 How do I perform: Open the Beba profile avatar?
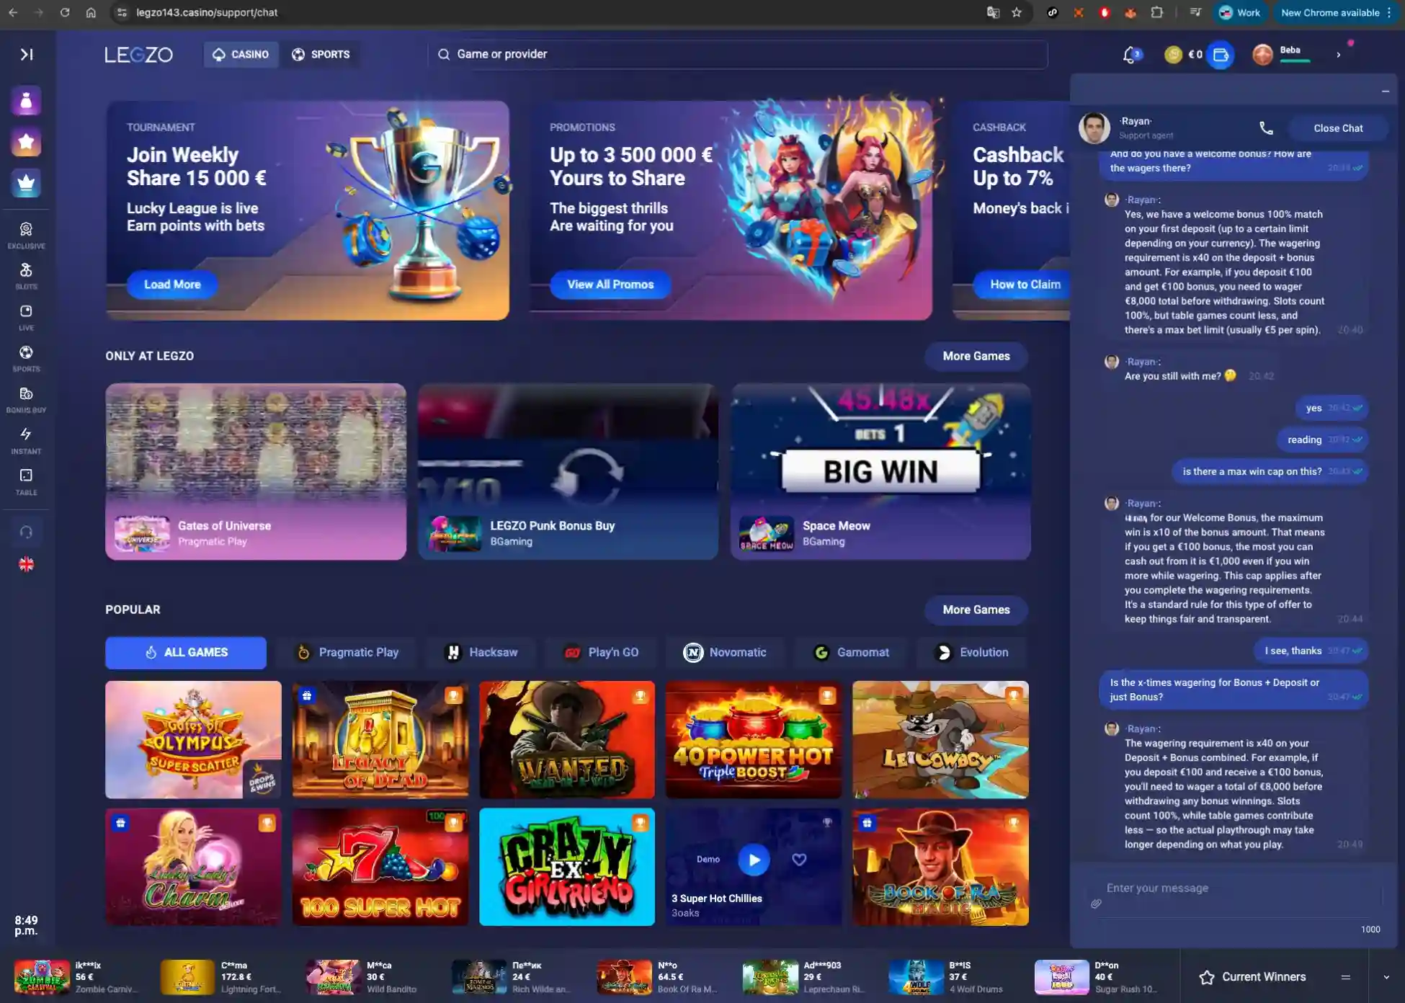tap(1262, 55)
